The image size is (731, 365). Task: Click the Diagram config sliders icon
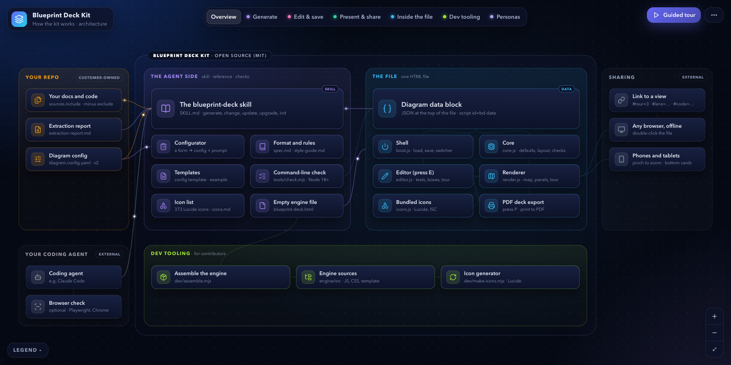(38, 159)
